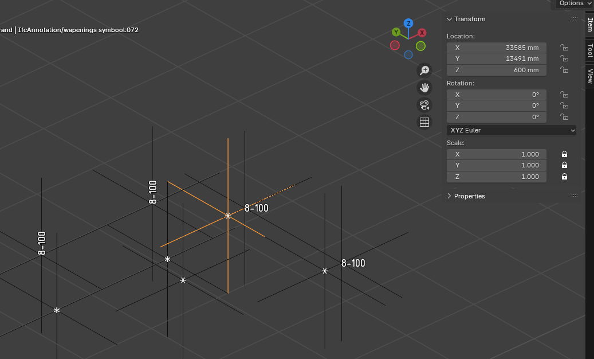Grab the Properties panel drag handle
Screen dimensions: 594x359
click(575, 196)
